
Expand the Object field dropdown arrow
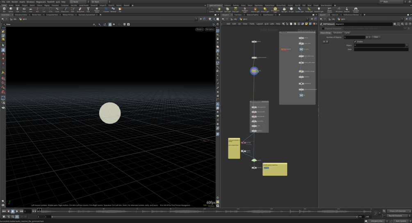[407, 45]
